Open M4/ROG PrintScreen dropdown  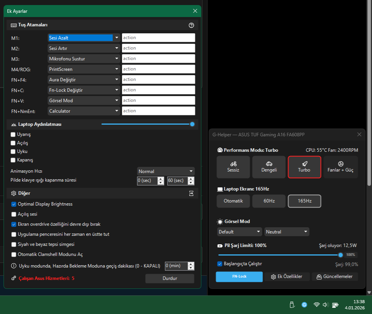[84, 69]
